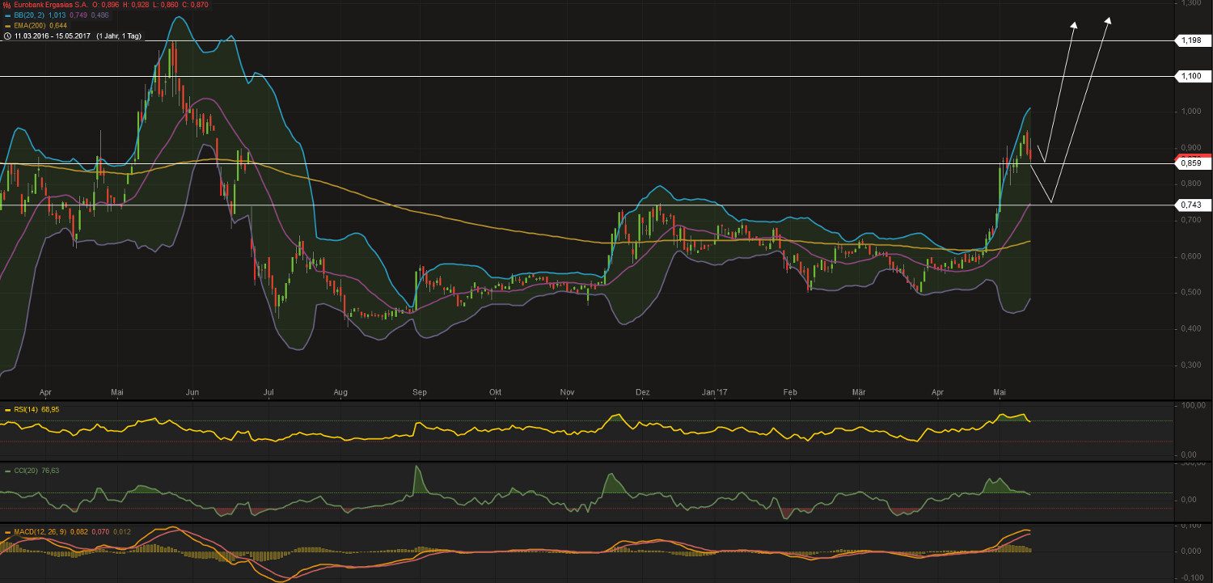Image resolution: width=1213 pixels, height=583 pixels.
Task: Click the EMA(200) legend color marker
Action: point(6,26)
